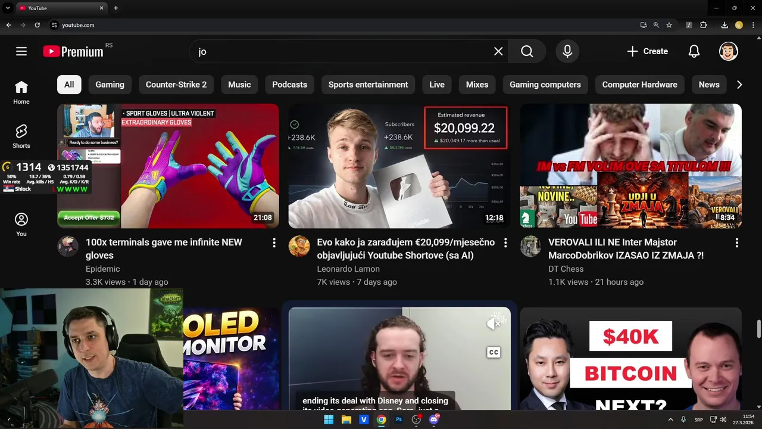Open the account avatar menu
This screenshot has height=429, width=762.
pos(729,51)
